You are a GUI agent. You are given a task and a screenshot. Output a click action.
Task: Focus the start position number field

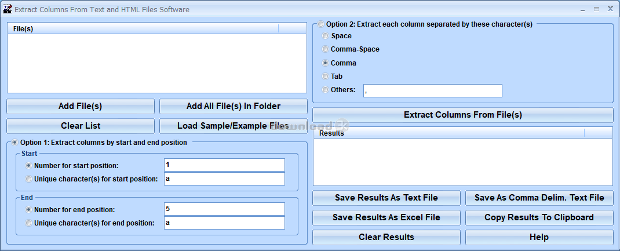click(x=224, y=165)
